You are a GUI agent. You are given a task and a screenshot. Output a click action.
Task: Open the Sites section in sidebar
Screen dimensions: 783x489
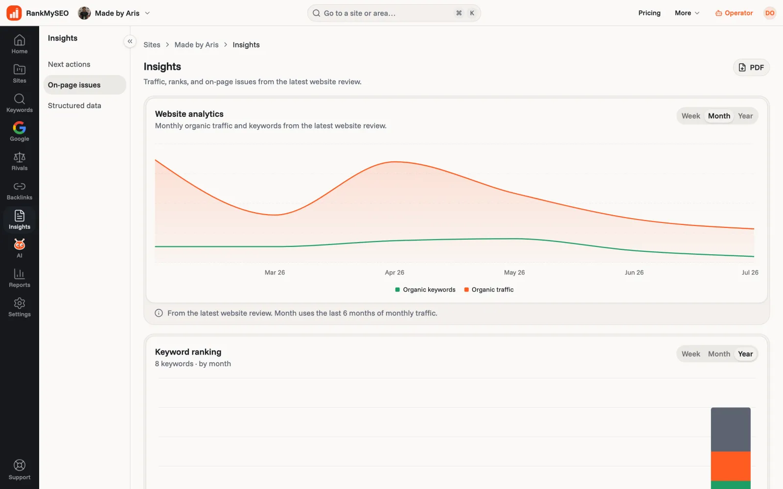(x=20, y=73)
